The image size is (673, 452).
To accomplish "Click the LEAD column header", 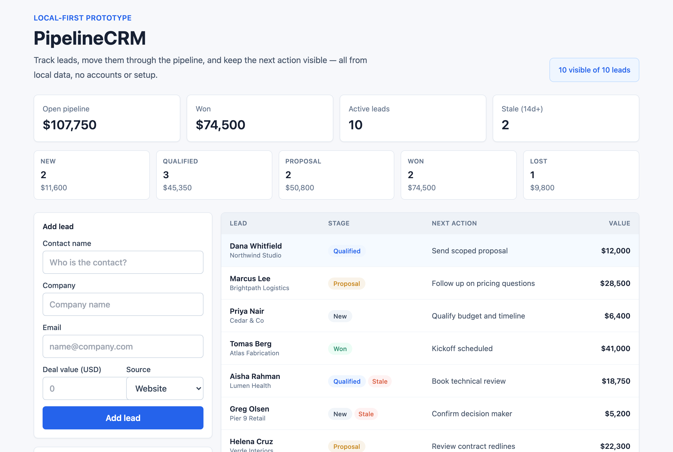I will tap(238, 223).
